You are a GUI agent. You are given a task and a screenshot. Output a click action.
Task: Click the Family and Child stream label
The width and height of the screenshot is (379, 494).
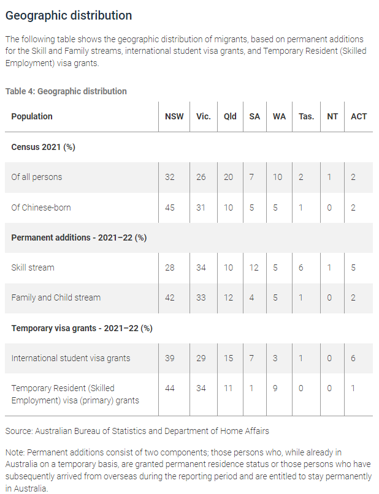point(56,298)
